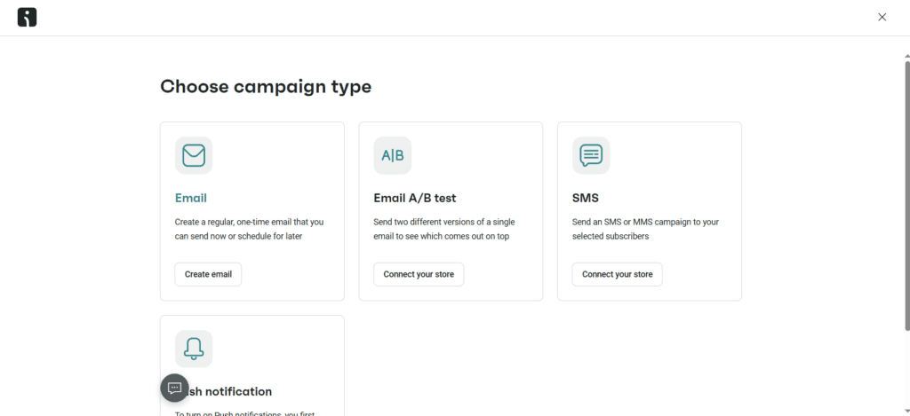The height and width of the screenshot is (416, 910).
Task: Click the speech bubble icon on the SMS card
Action: 591,155
